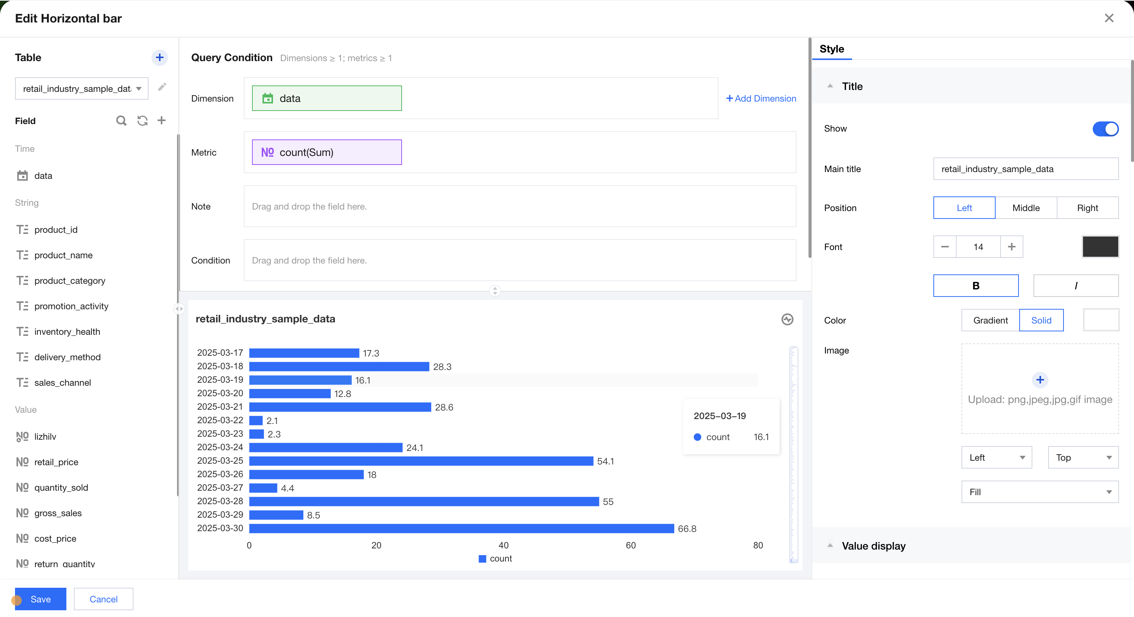Click the pencil edit table icon
Viewport: 1134px width, 617px height.
coord(162,87)
